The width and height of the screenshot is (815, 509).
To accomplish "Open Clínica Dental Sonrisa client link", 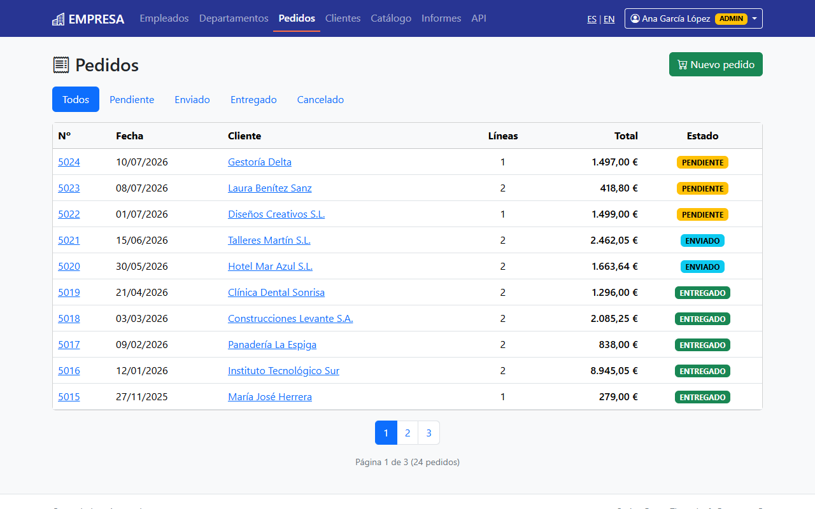I will click(x=276, y=293).
